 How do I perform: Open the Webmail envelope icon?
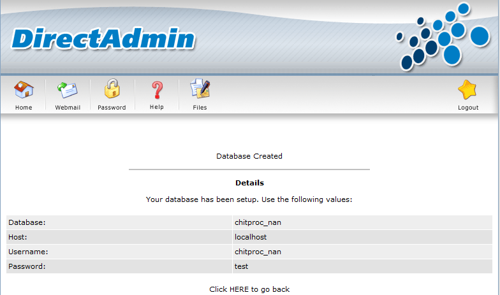coord(68,89)
